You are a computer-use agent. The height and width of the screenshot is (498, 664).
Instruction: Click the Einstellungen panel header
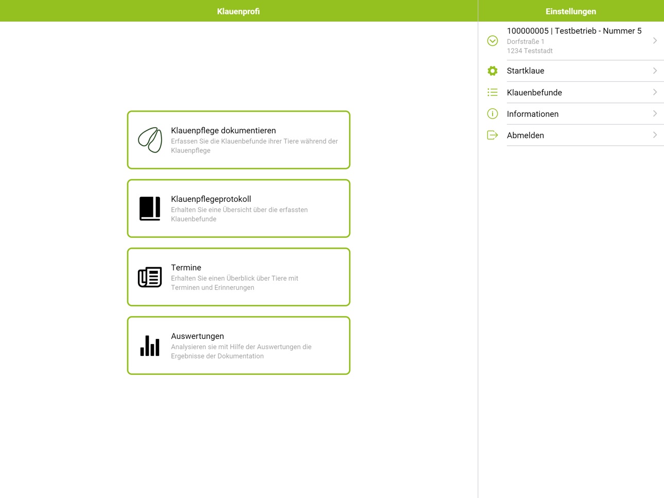[571, 11]
